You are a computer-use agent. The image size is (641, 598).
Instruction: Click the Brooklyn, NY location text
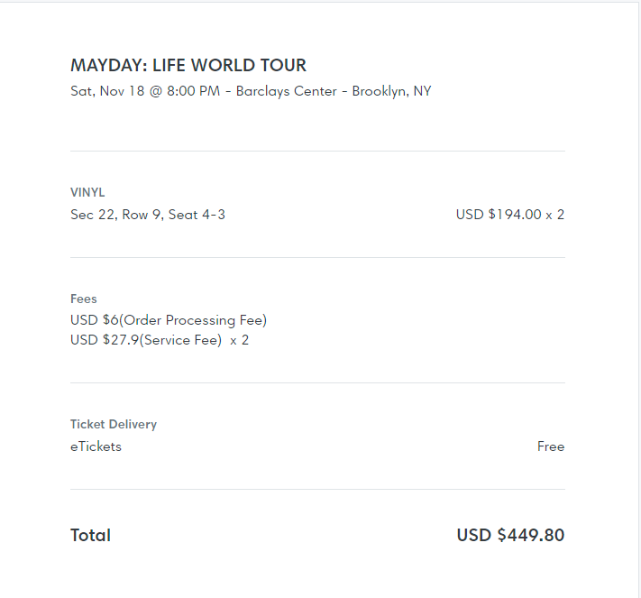pyautogui.click(x=391, y=91)
